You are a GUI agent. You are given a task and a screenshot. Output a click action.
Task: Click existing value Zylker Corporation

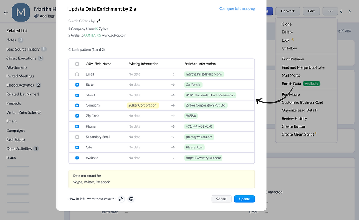coord(143,106)
